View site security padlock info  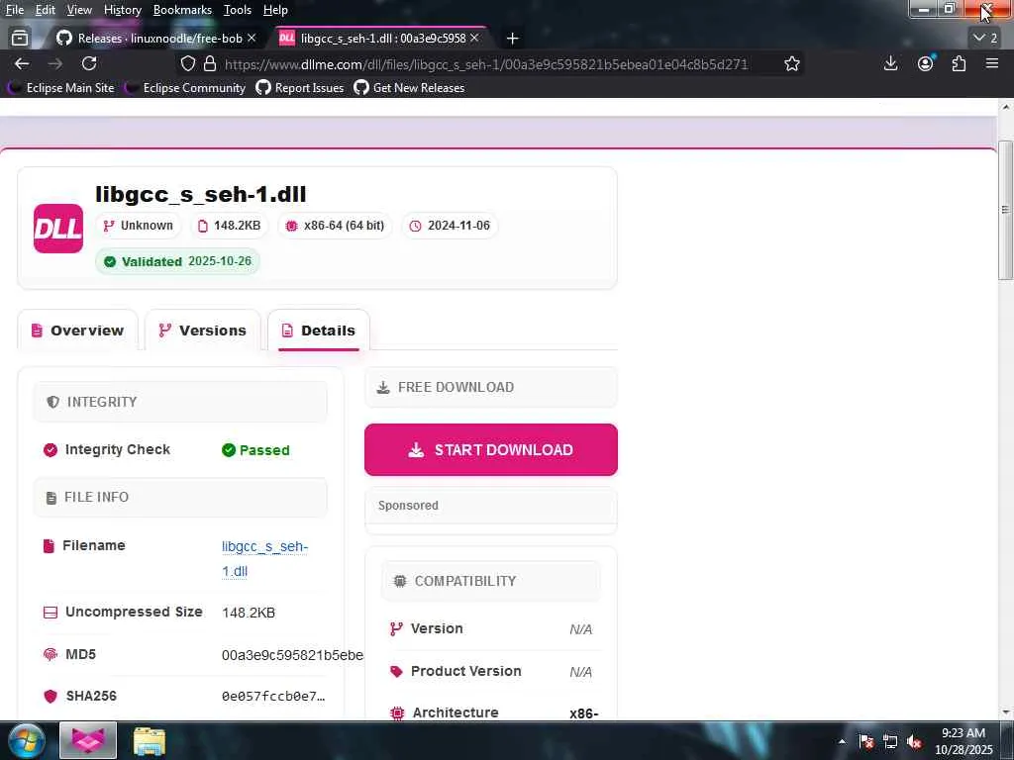pyautogui.click(x=210, y=63)
